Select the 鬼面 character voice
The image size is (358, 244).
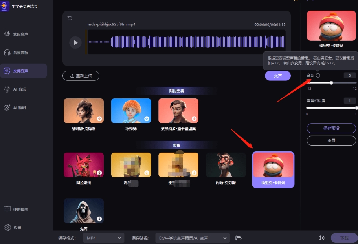pyautogui.click(x=84, y=215)
